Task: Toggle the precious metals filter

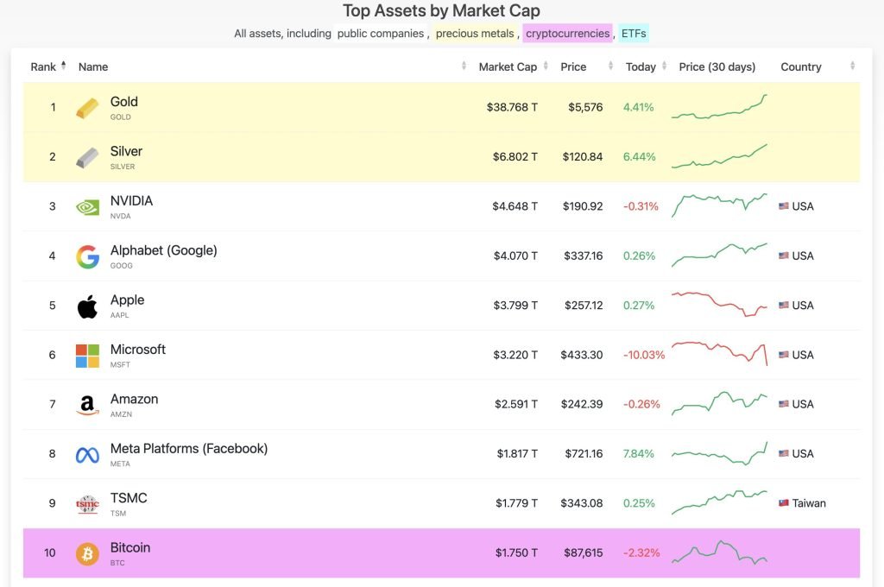Action: [475, 34]
